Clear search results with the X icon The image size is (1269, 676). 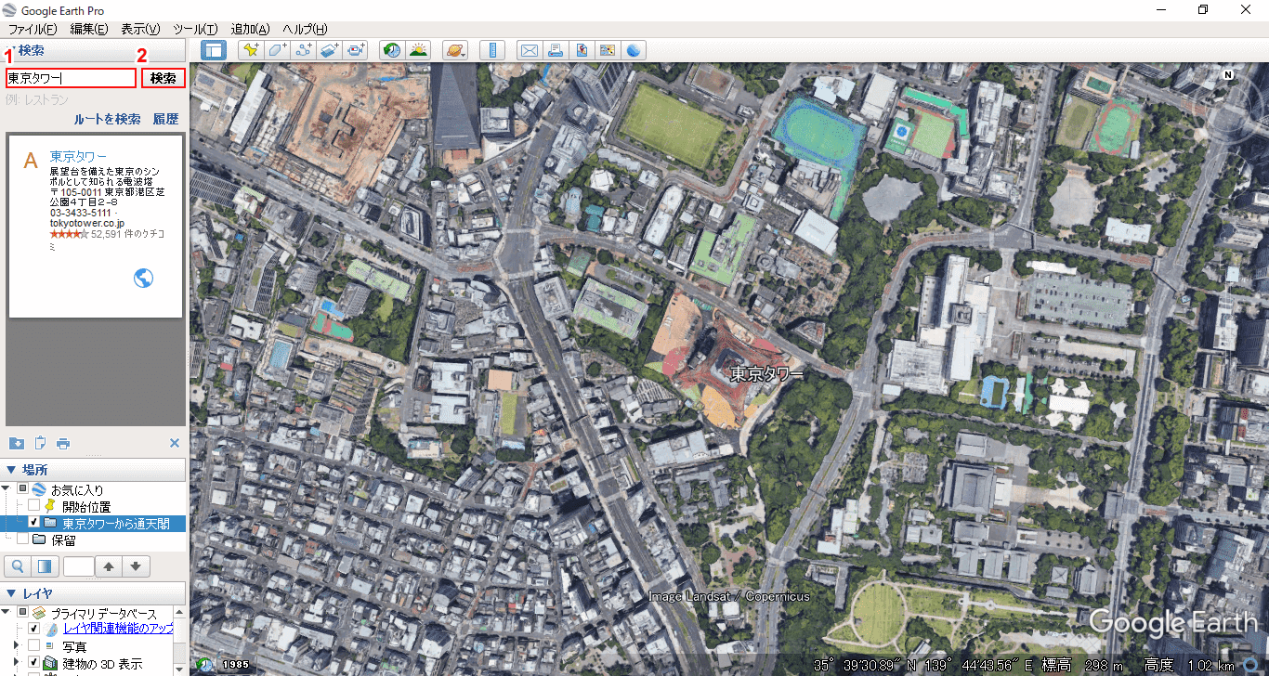175,443
